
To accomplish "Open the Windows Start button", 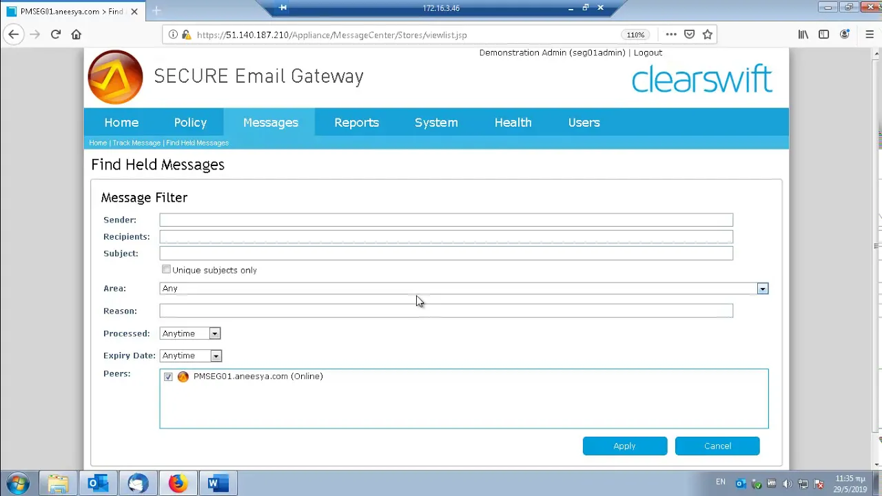I will coord(18,484).
